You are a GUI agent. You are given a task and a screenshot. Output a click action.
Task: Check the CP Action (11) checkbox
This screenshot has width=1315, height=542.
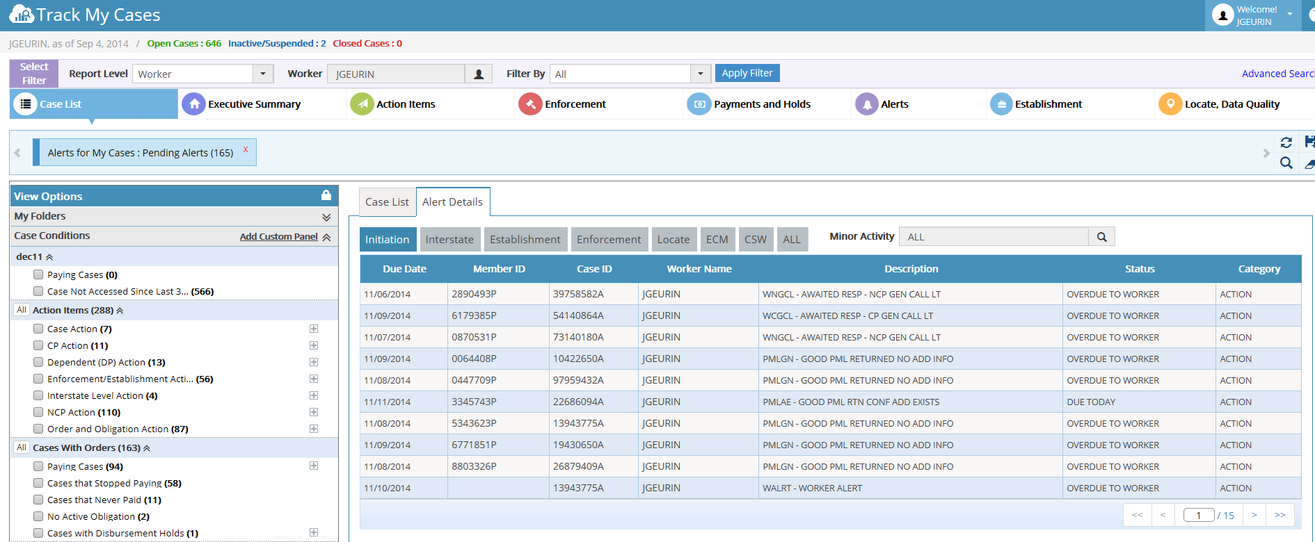38,345
